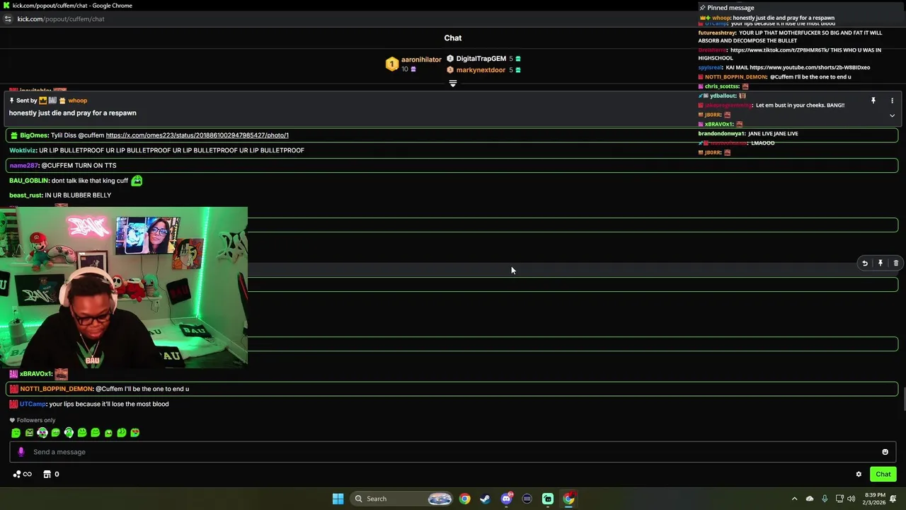Viewport: 906px width, 510px height.
Task: Click the webcam overlay video
Action: click(x=124, y=288)
